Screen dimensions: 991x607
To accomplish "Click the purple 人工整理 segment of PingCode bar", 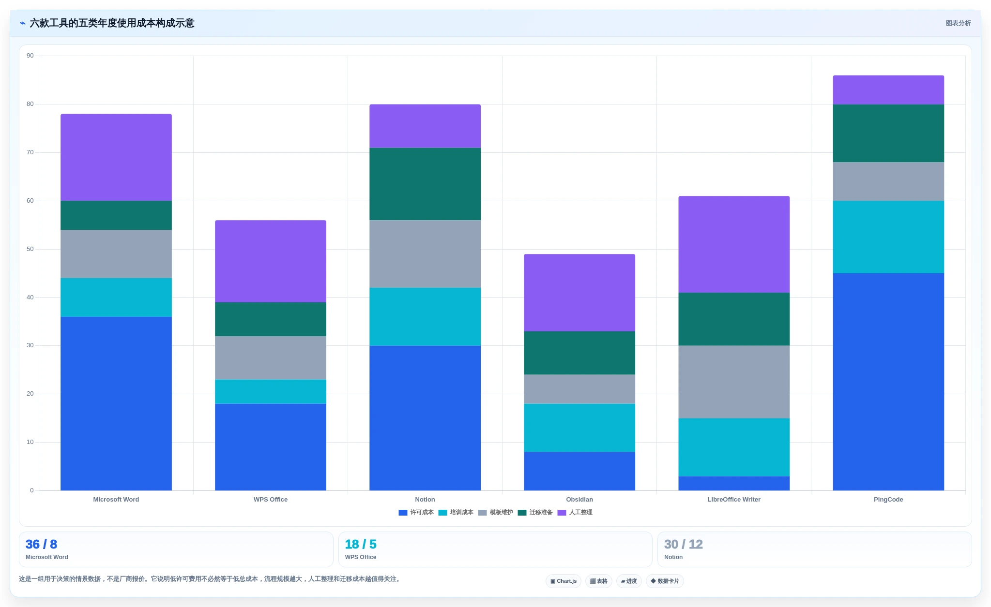I will (888, 90).
